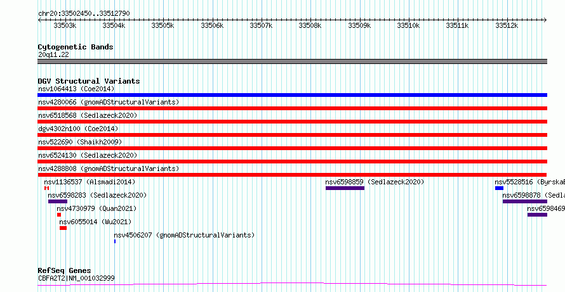Select the nsv6598283 purple variant bar

pos(58,201)
